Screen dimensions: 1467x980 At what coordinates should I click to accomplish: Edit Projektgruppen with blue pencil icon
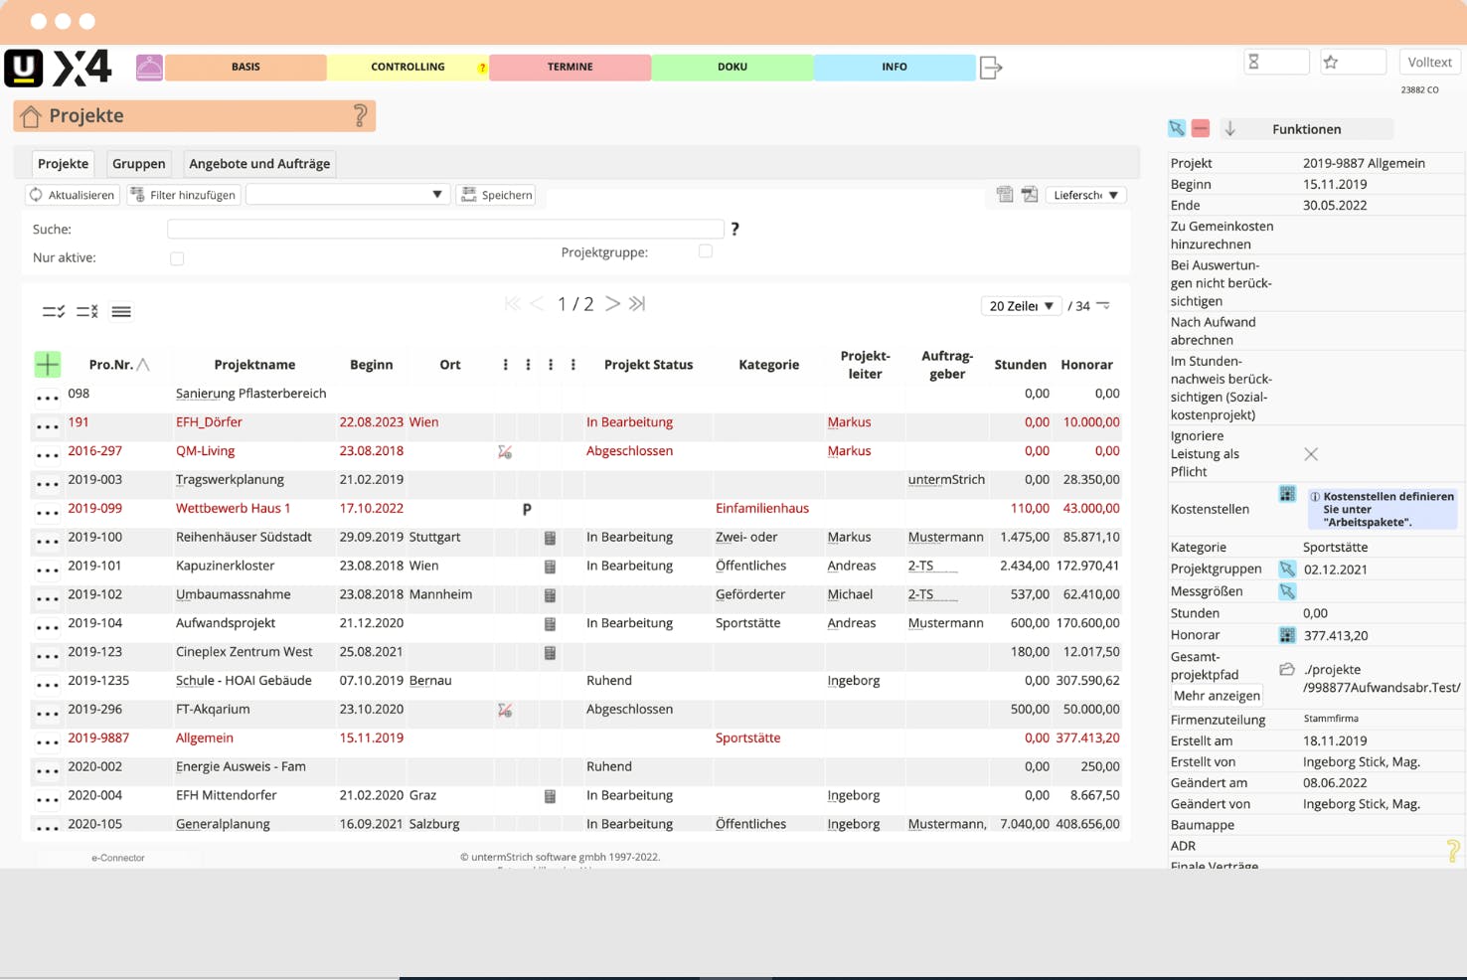(1287, 570)
